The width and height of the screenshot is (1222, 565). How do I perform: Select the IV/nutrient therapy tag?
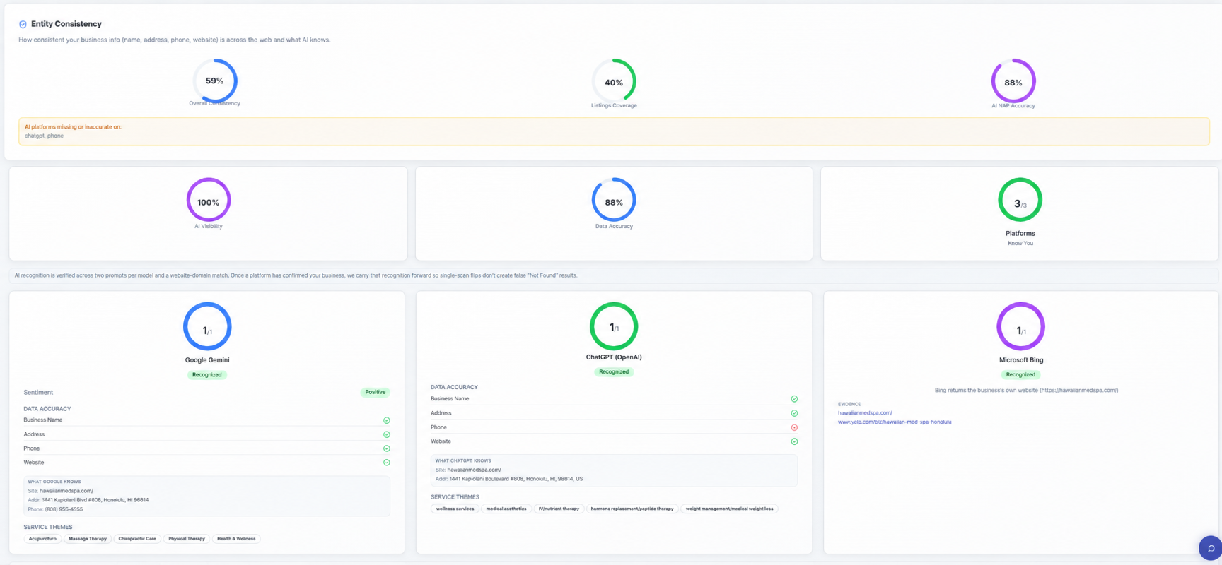(x=559, y=509)
